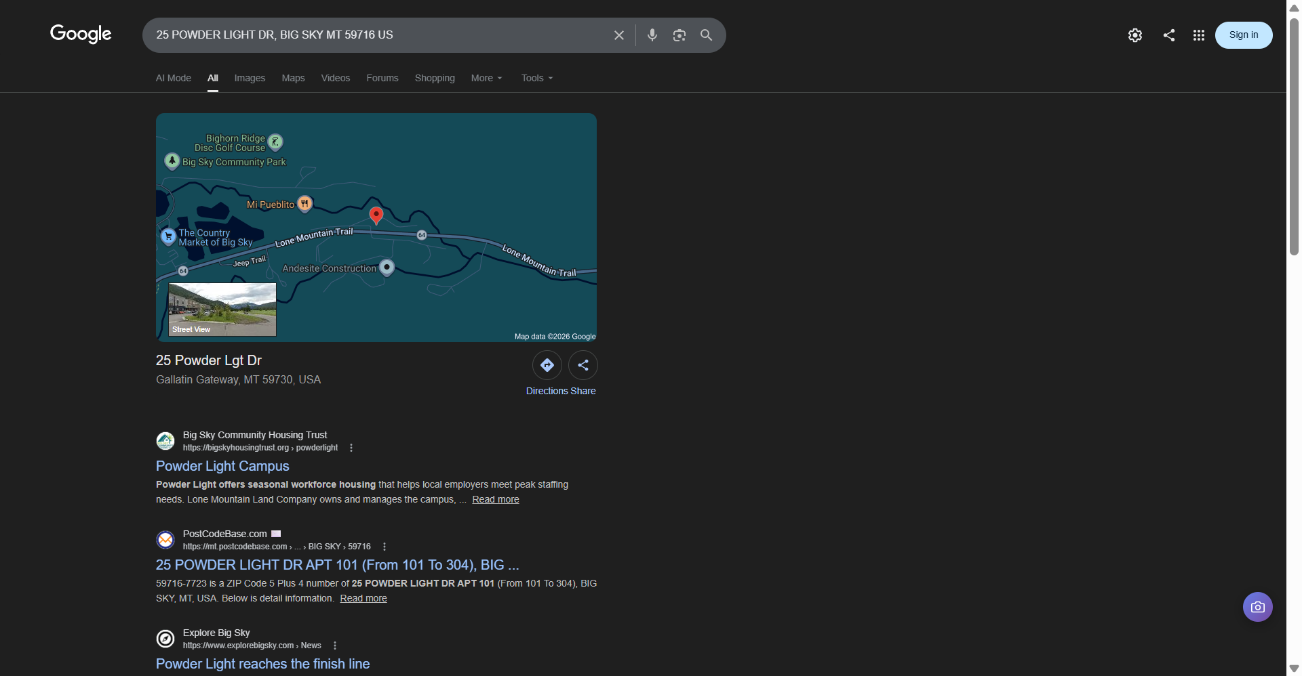Switch to Shopping tab
The width and height of the screenshot is (1302, 676).
[x=435, y=78]
